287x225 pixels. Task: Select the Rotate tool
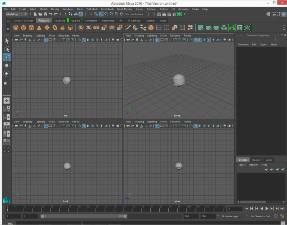coord(7,73)
